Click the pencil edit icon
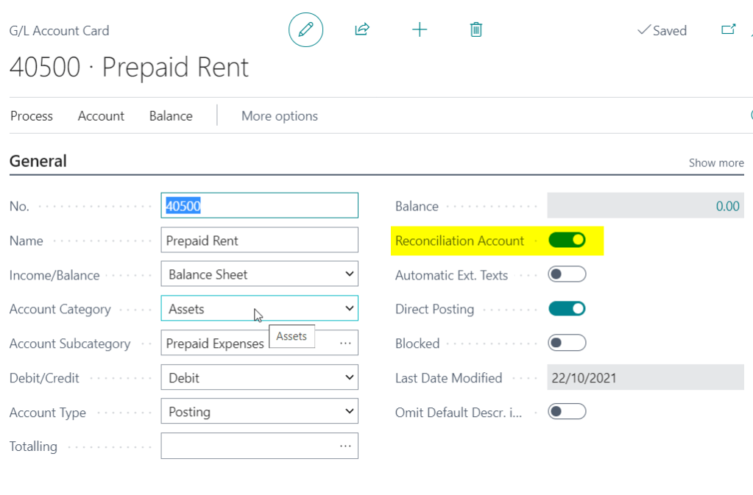The image size is (753, 495). [305, 30]
